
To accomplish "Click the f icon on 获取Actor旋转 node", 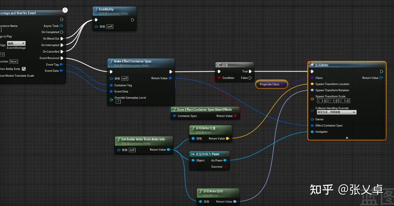I will (x=201, y=191).
